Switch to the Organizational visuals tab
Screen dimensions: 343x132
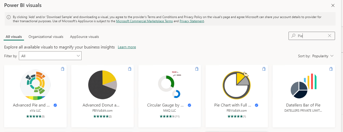pyautogui.click(x=46, y=37)
